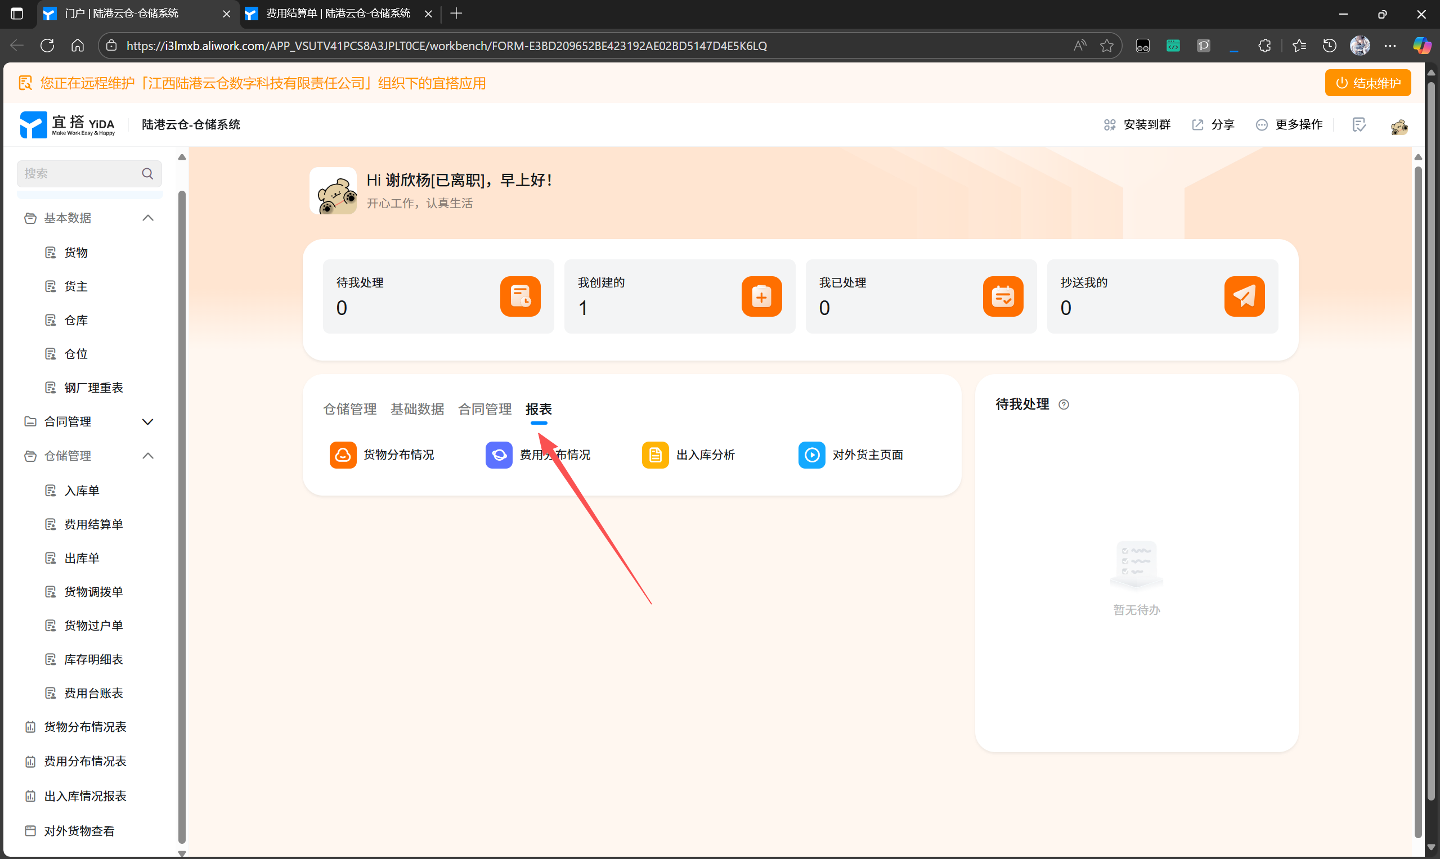Switch to the 基础数据 tab
Image resolution: width=1440 pixels, height=859 pixels.
coord(417,409)
